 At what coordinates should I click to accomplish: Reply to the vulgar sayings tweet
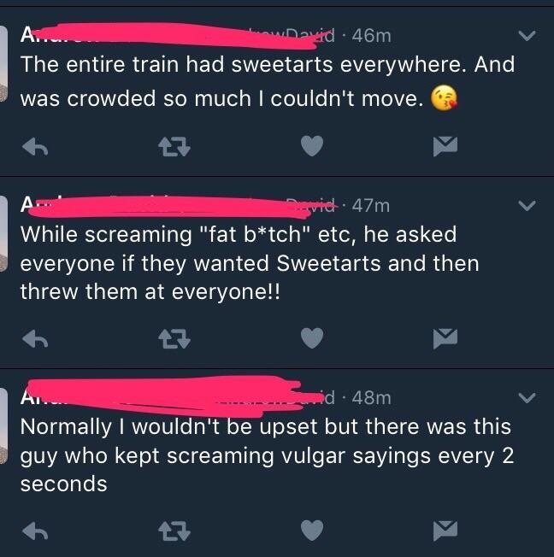(x=35, y=531)
